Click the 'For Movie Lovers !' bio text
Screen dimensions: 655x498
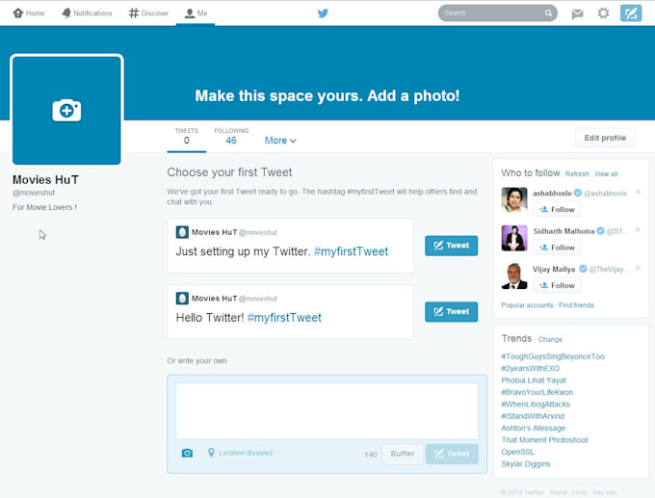pos(44,207)
